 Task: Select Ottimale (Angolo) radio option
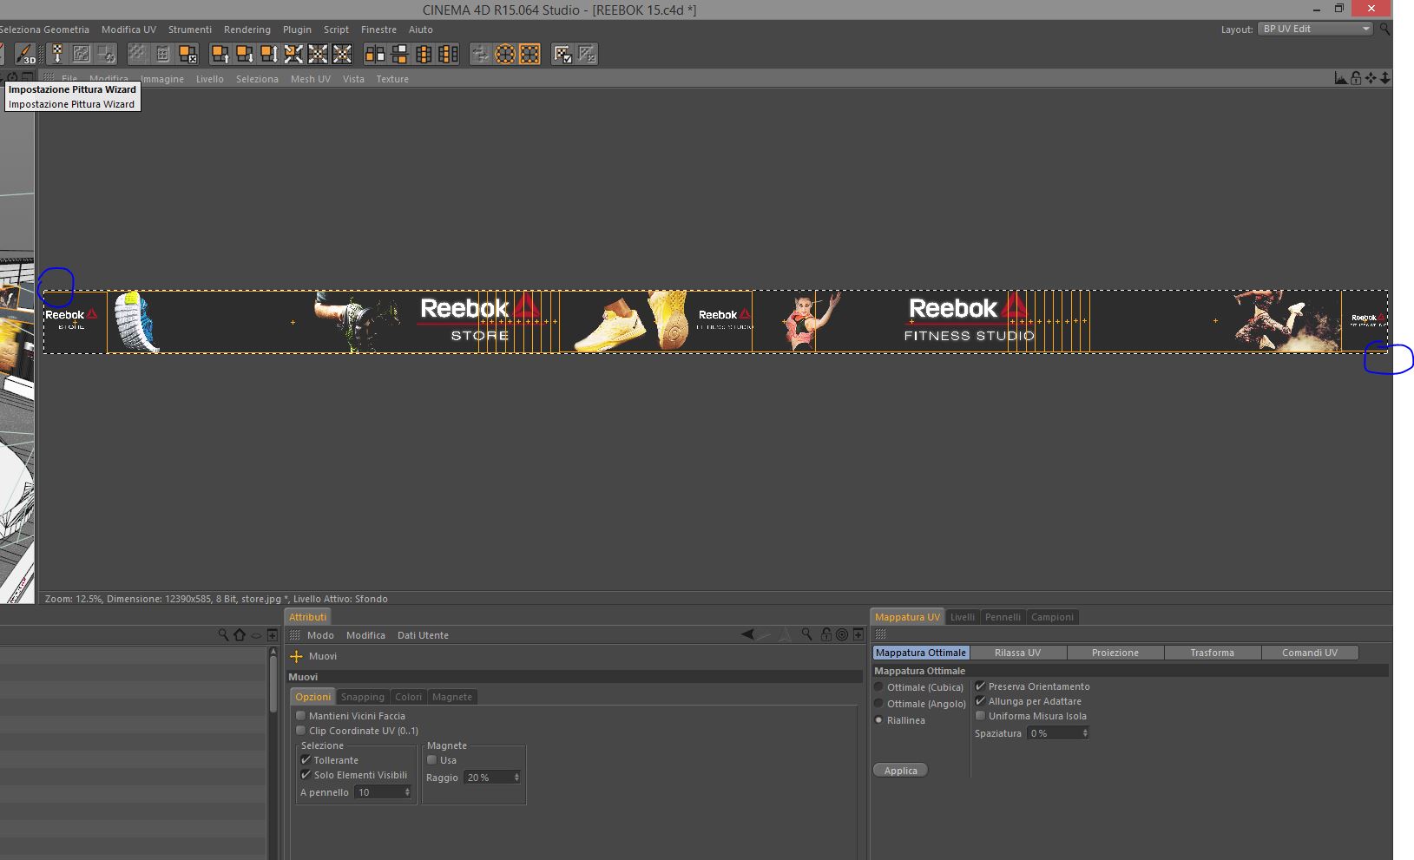tap(878, 704)
